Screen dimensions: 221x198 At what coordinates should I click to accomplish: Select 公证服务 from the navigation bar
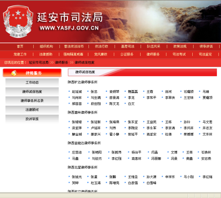[x=127, y=54]
